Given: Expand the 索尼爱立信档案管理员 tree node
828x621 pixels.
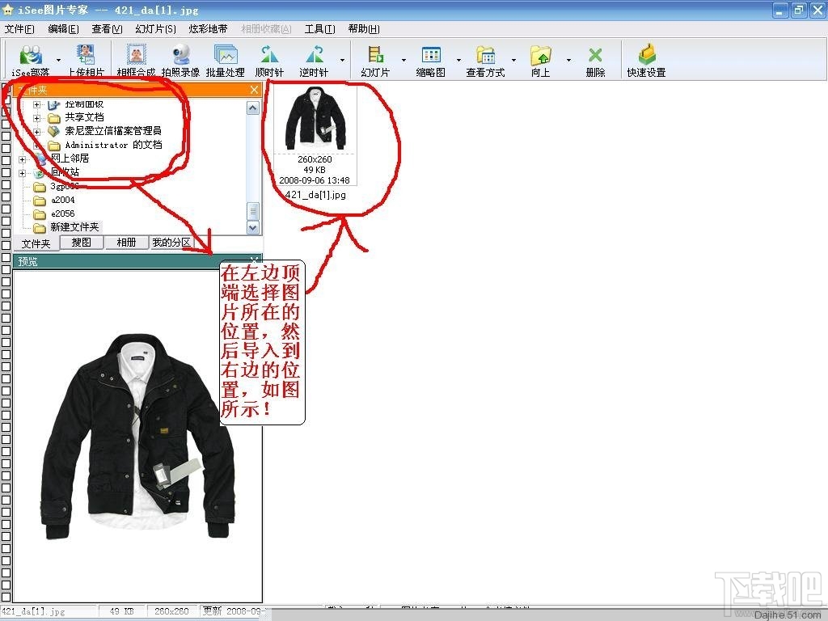Looking at the screenshot, I should [36, 132].
